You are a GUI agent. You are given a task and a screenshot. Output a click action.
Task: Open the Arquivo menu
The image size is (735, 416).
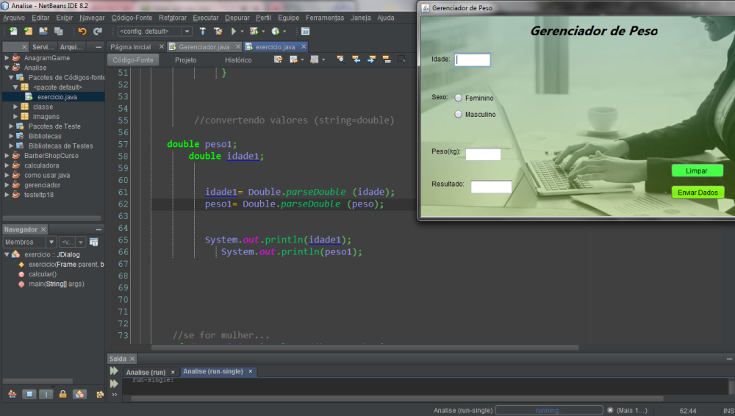[14, 18]
